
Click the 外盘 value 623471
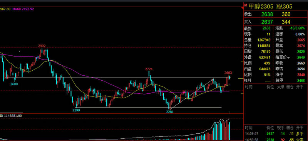(265, 58)
